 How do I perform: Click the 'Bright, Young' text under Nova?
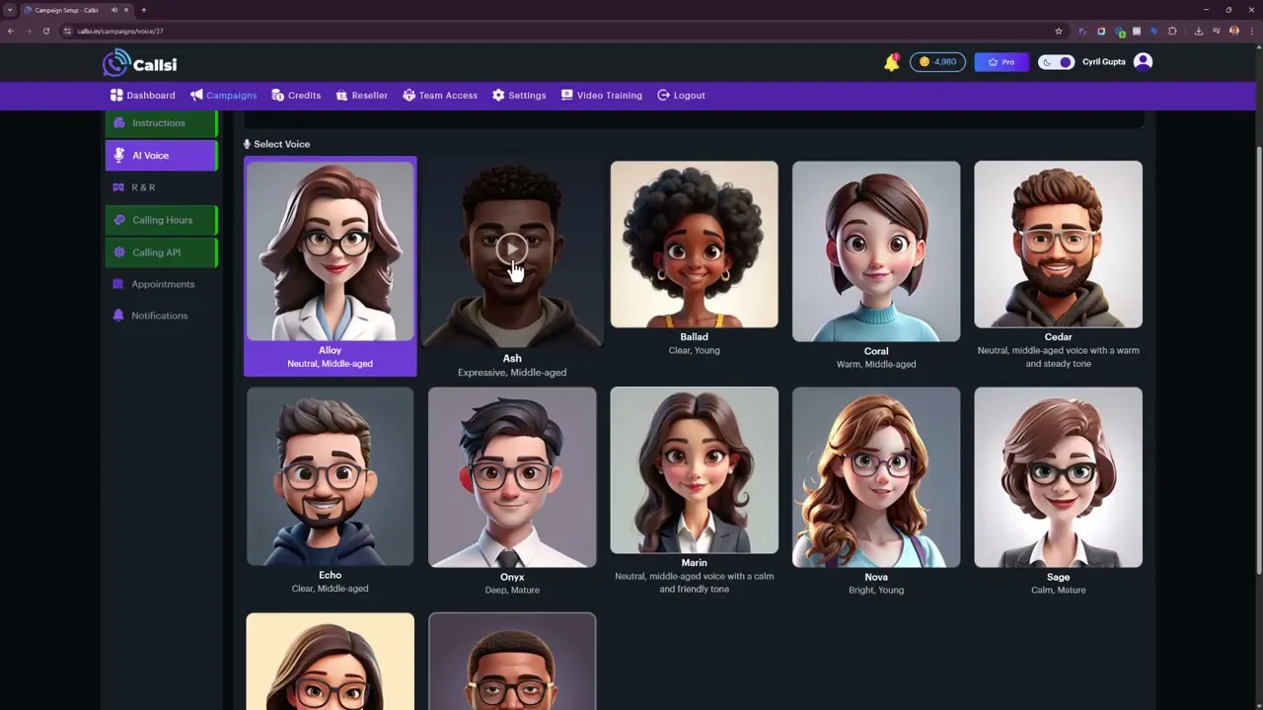click(x=876, y=591)
